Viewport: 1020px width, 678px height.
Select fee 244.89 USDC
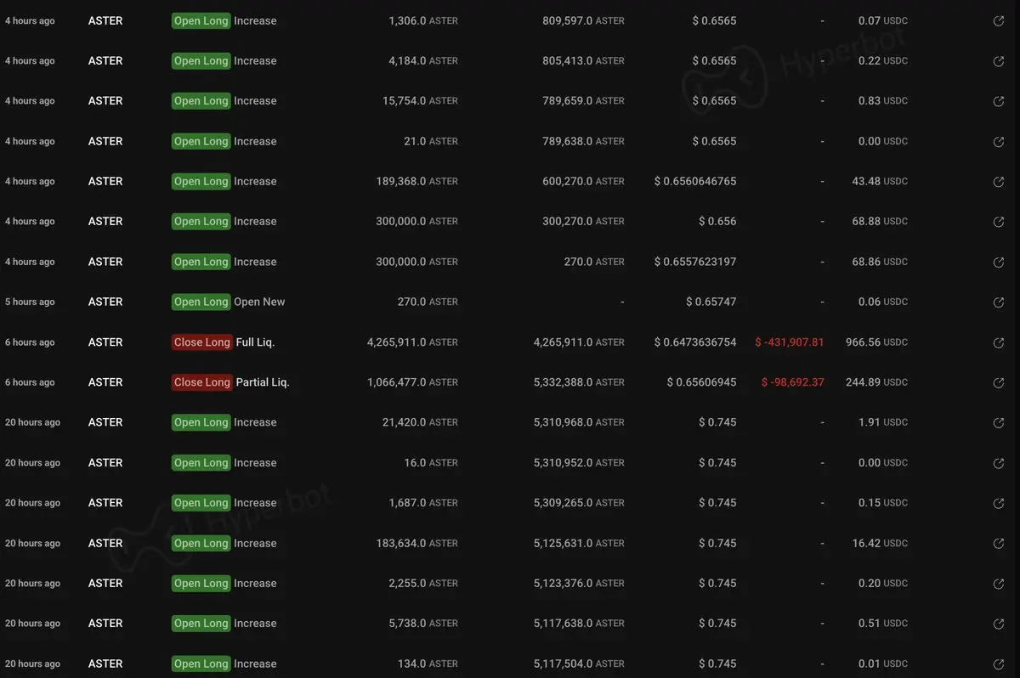coord(877,382)
